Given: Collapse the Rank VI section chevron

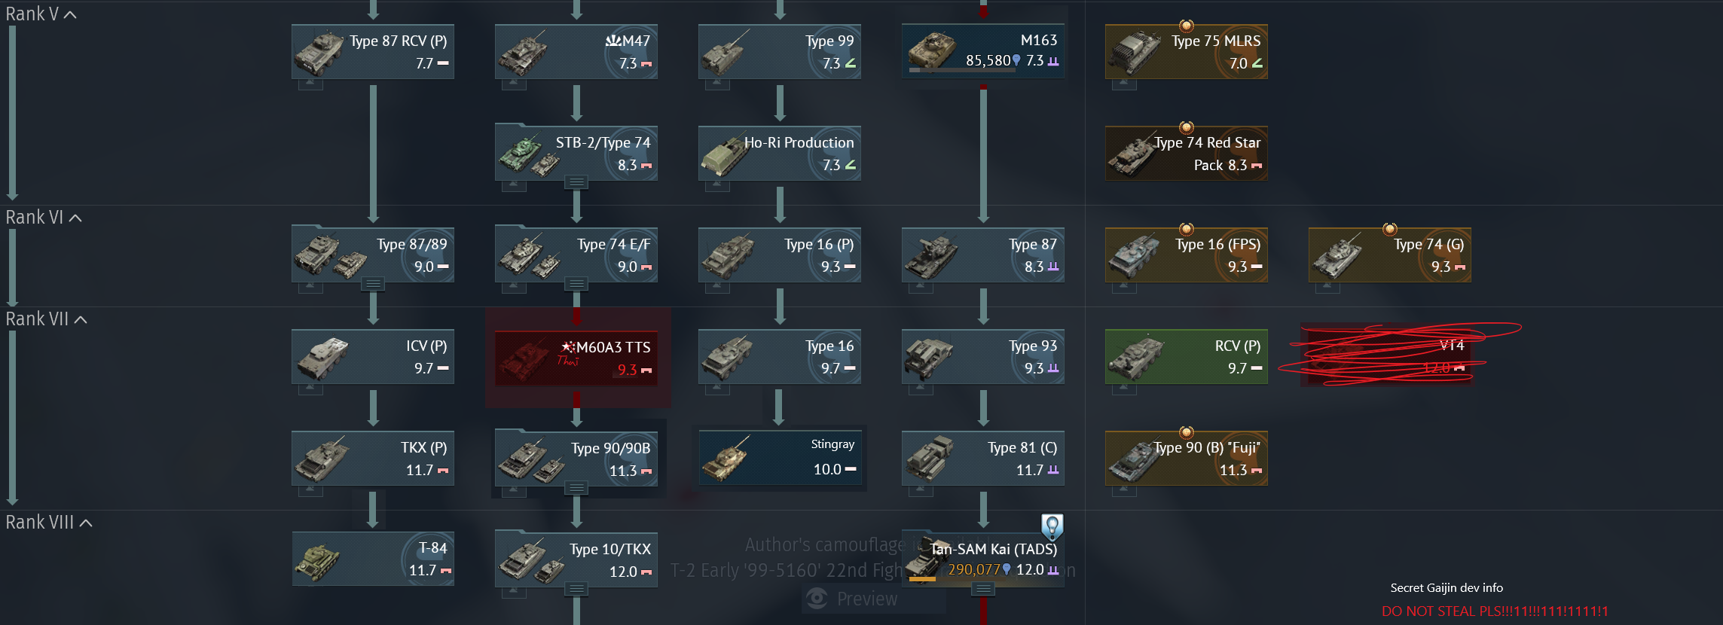Looking at the screenshot, I should point(75,218).
